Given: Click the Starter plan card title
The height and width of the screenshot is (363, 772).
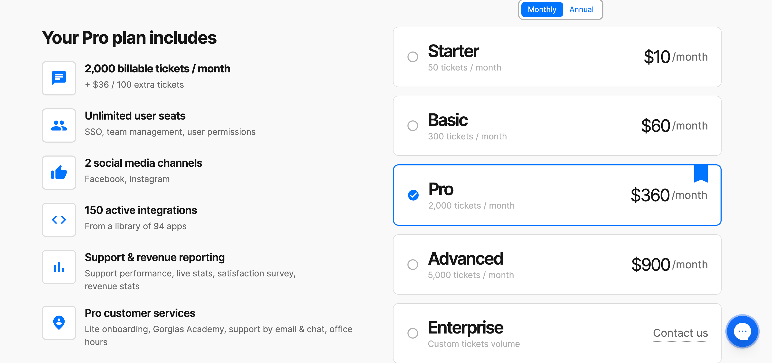Looking at the screenshot, I should pos(453,51).
